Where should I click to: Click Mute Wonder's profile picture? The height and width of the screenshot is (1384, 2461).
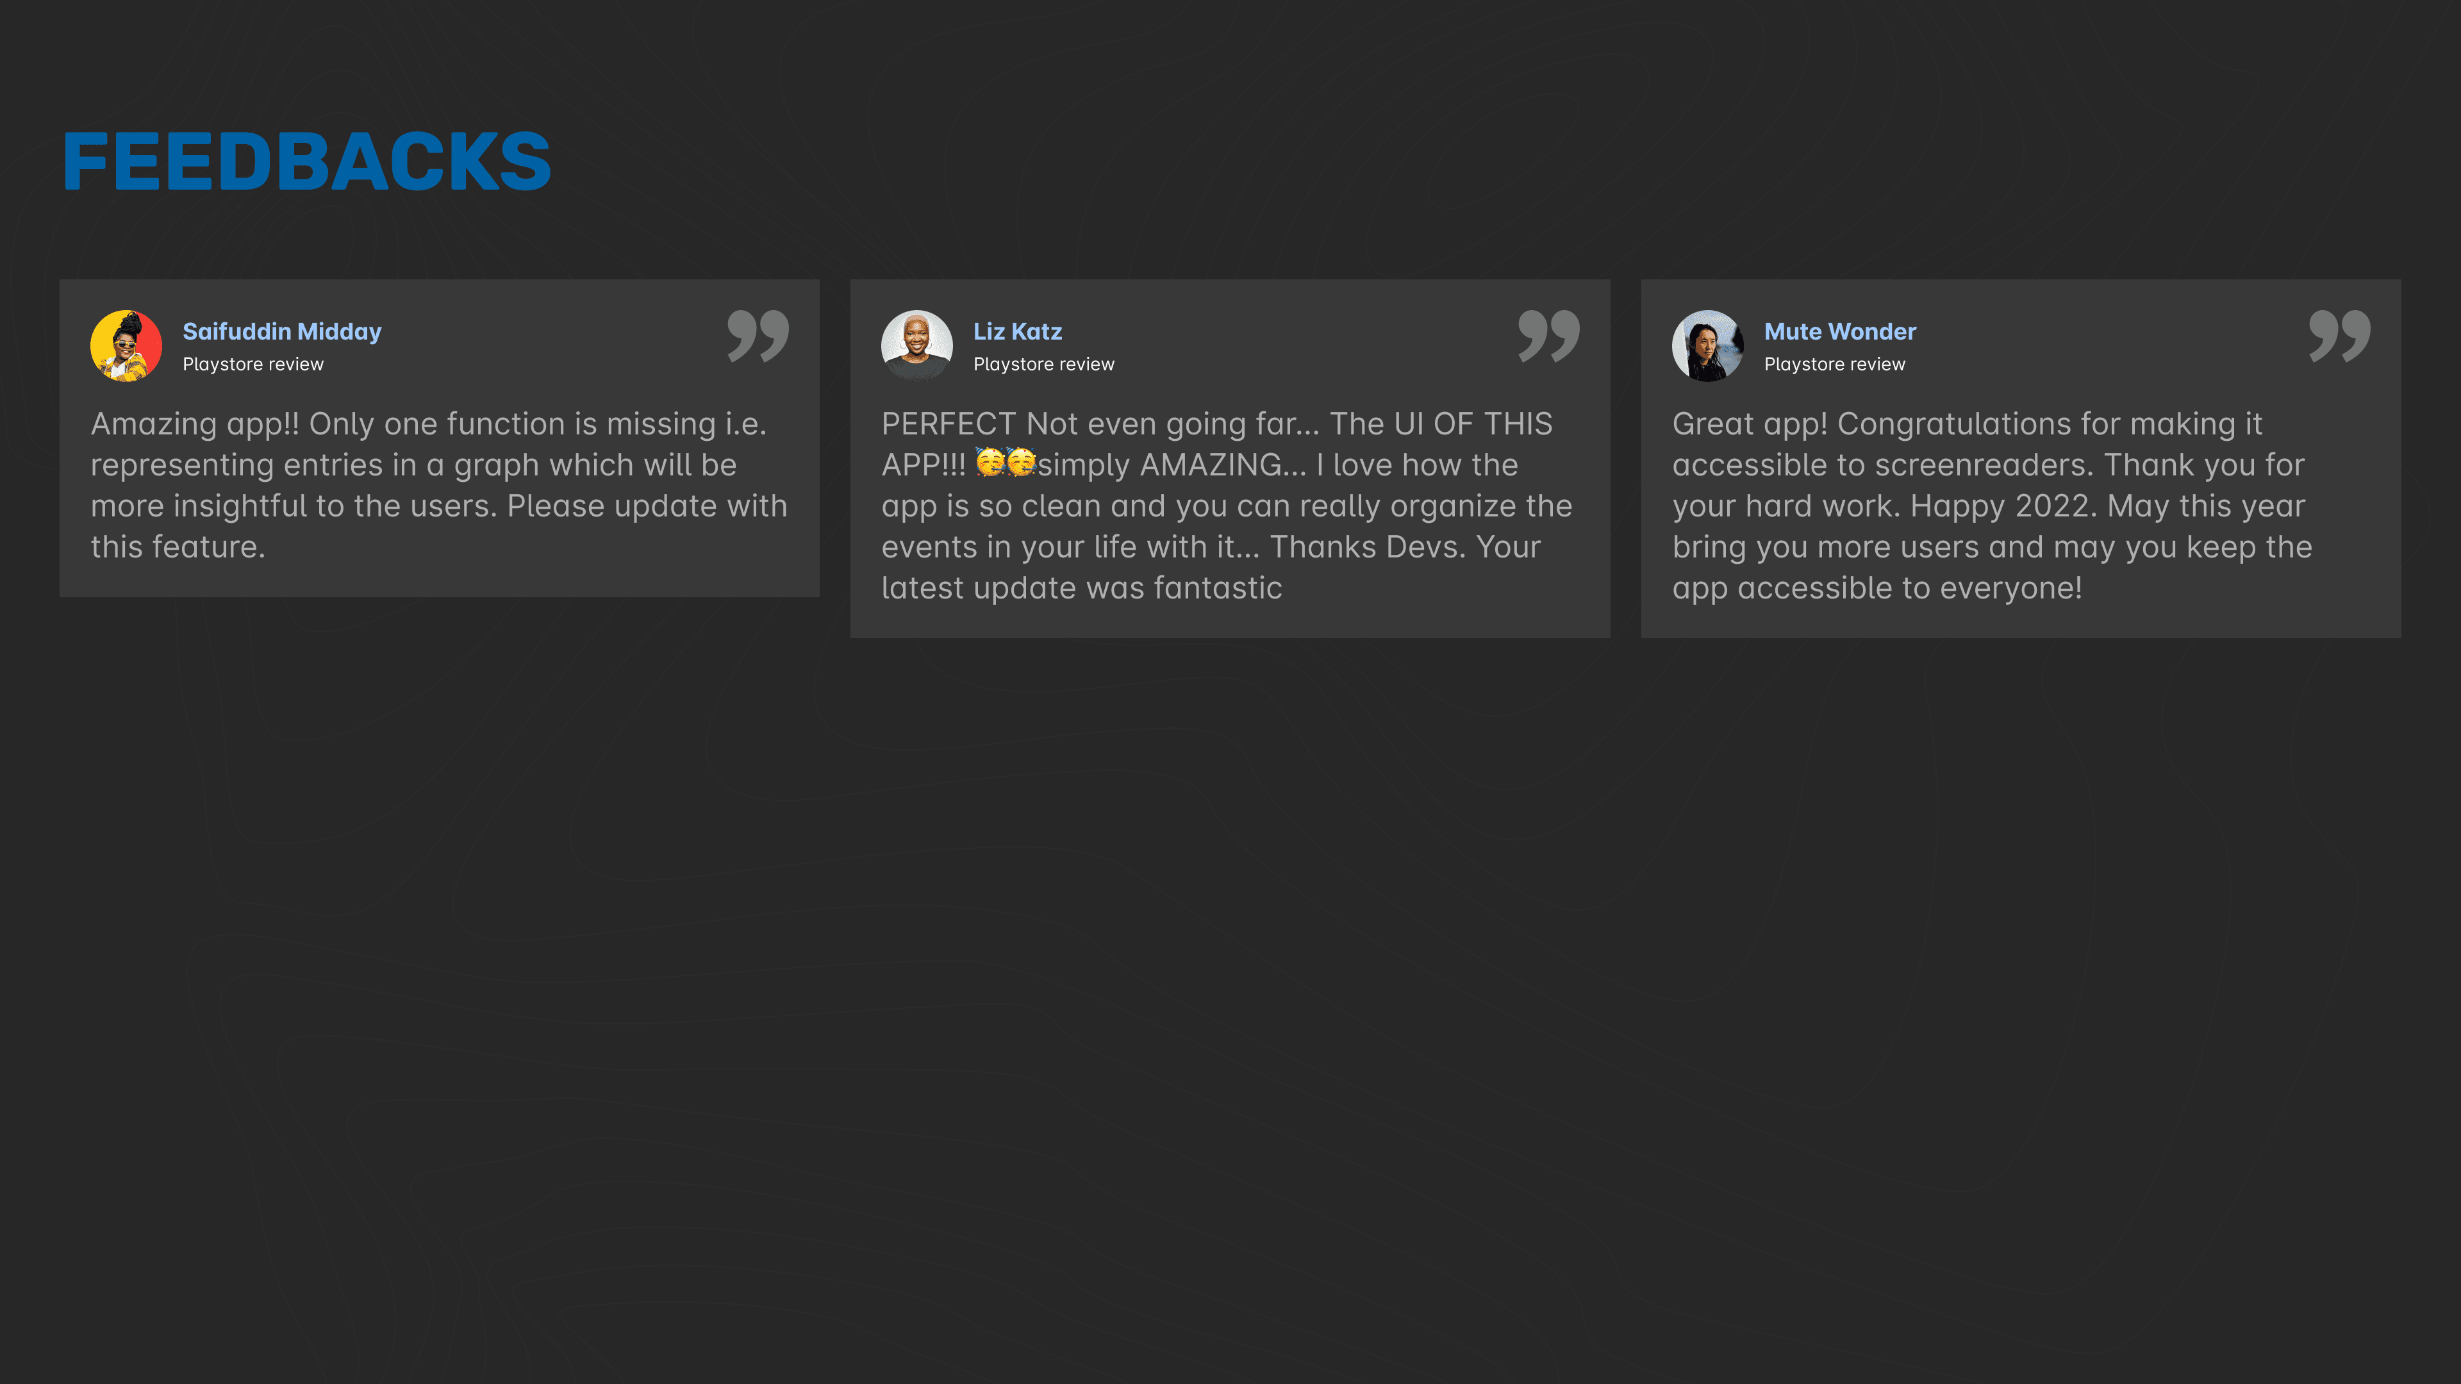pos(1707,346)
